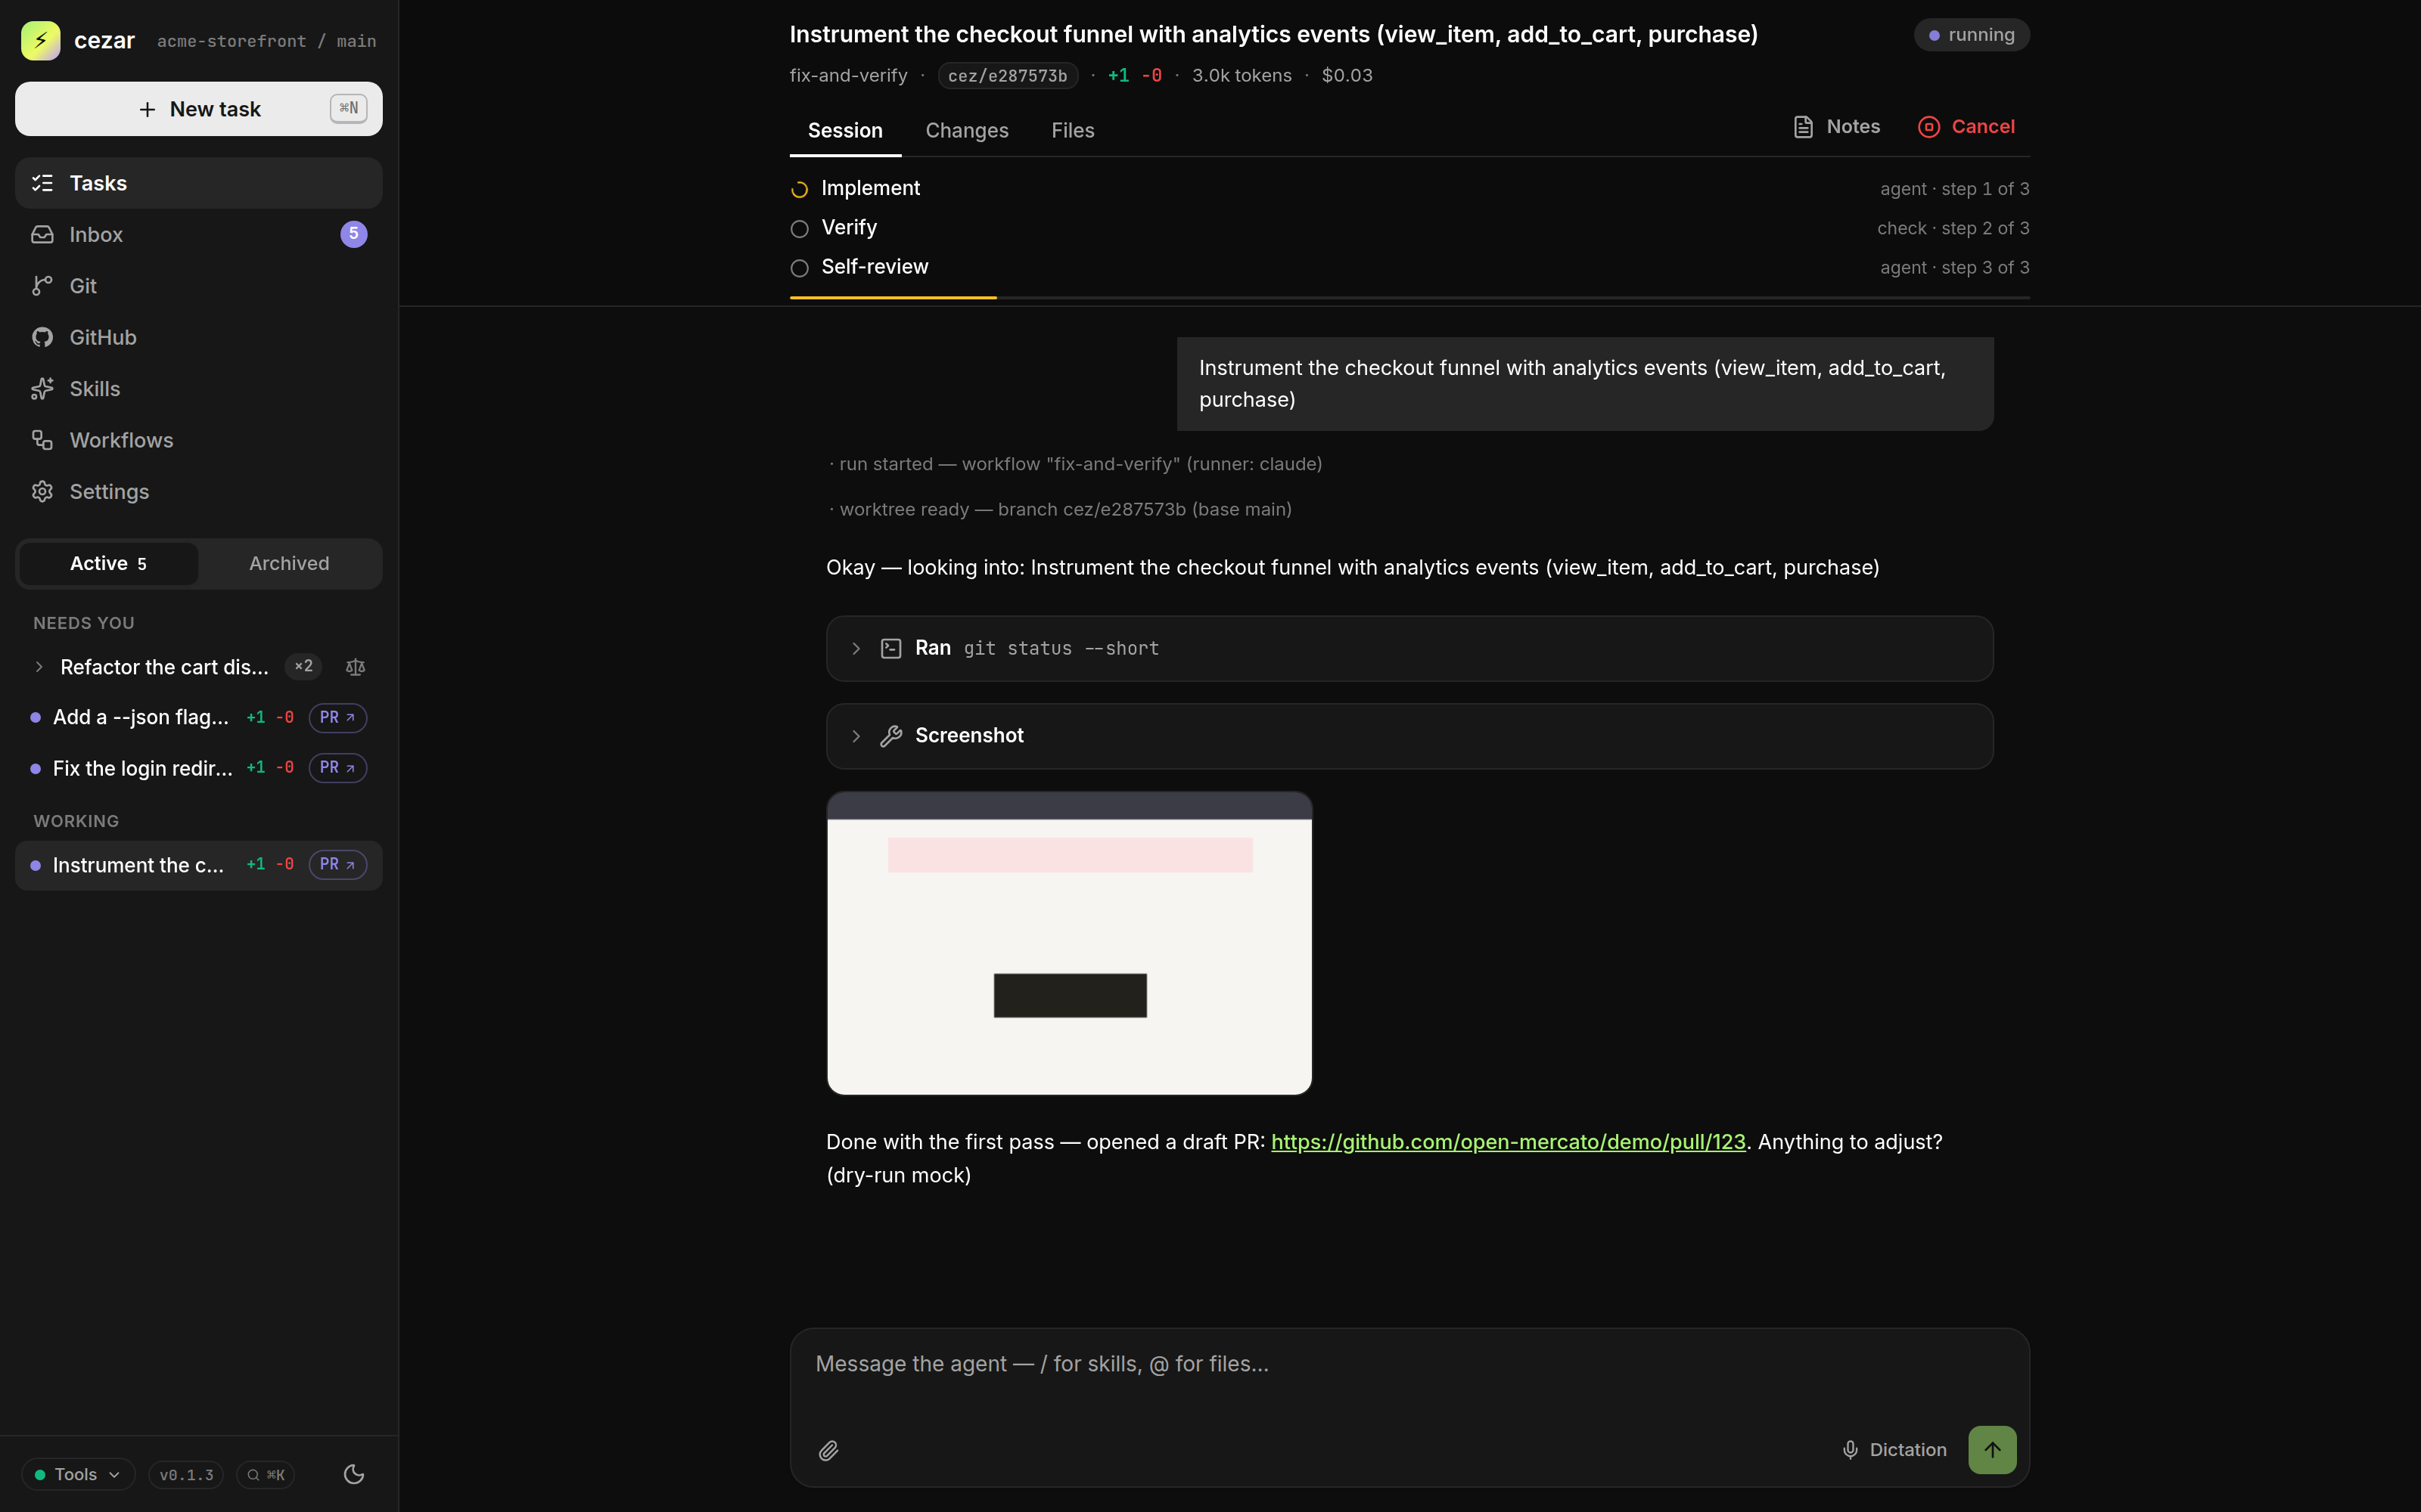Click the cezar lightning logo icon

pyautogui.click(x=40, y=40)
